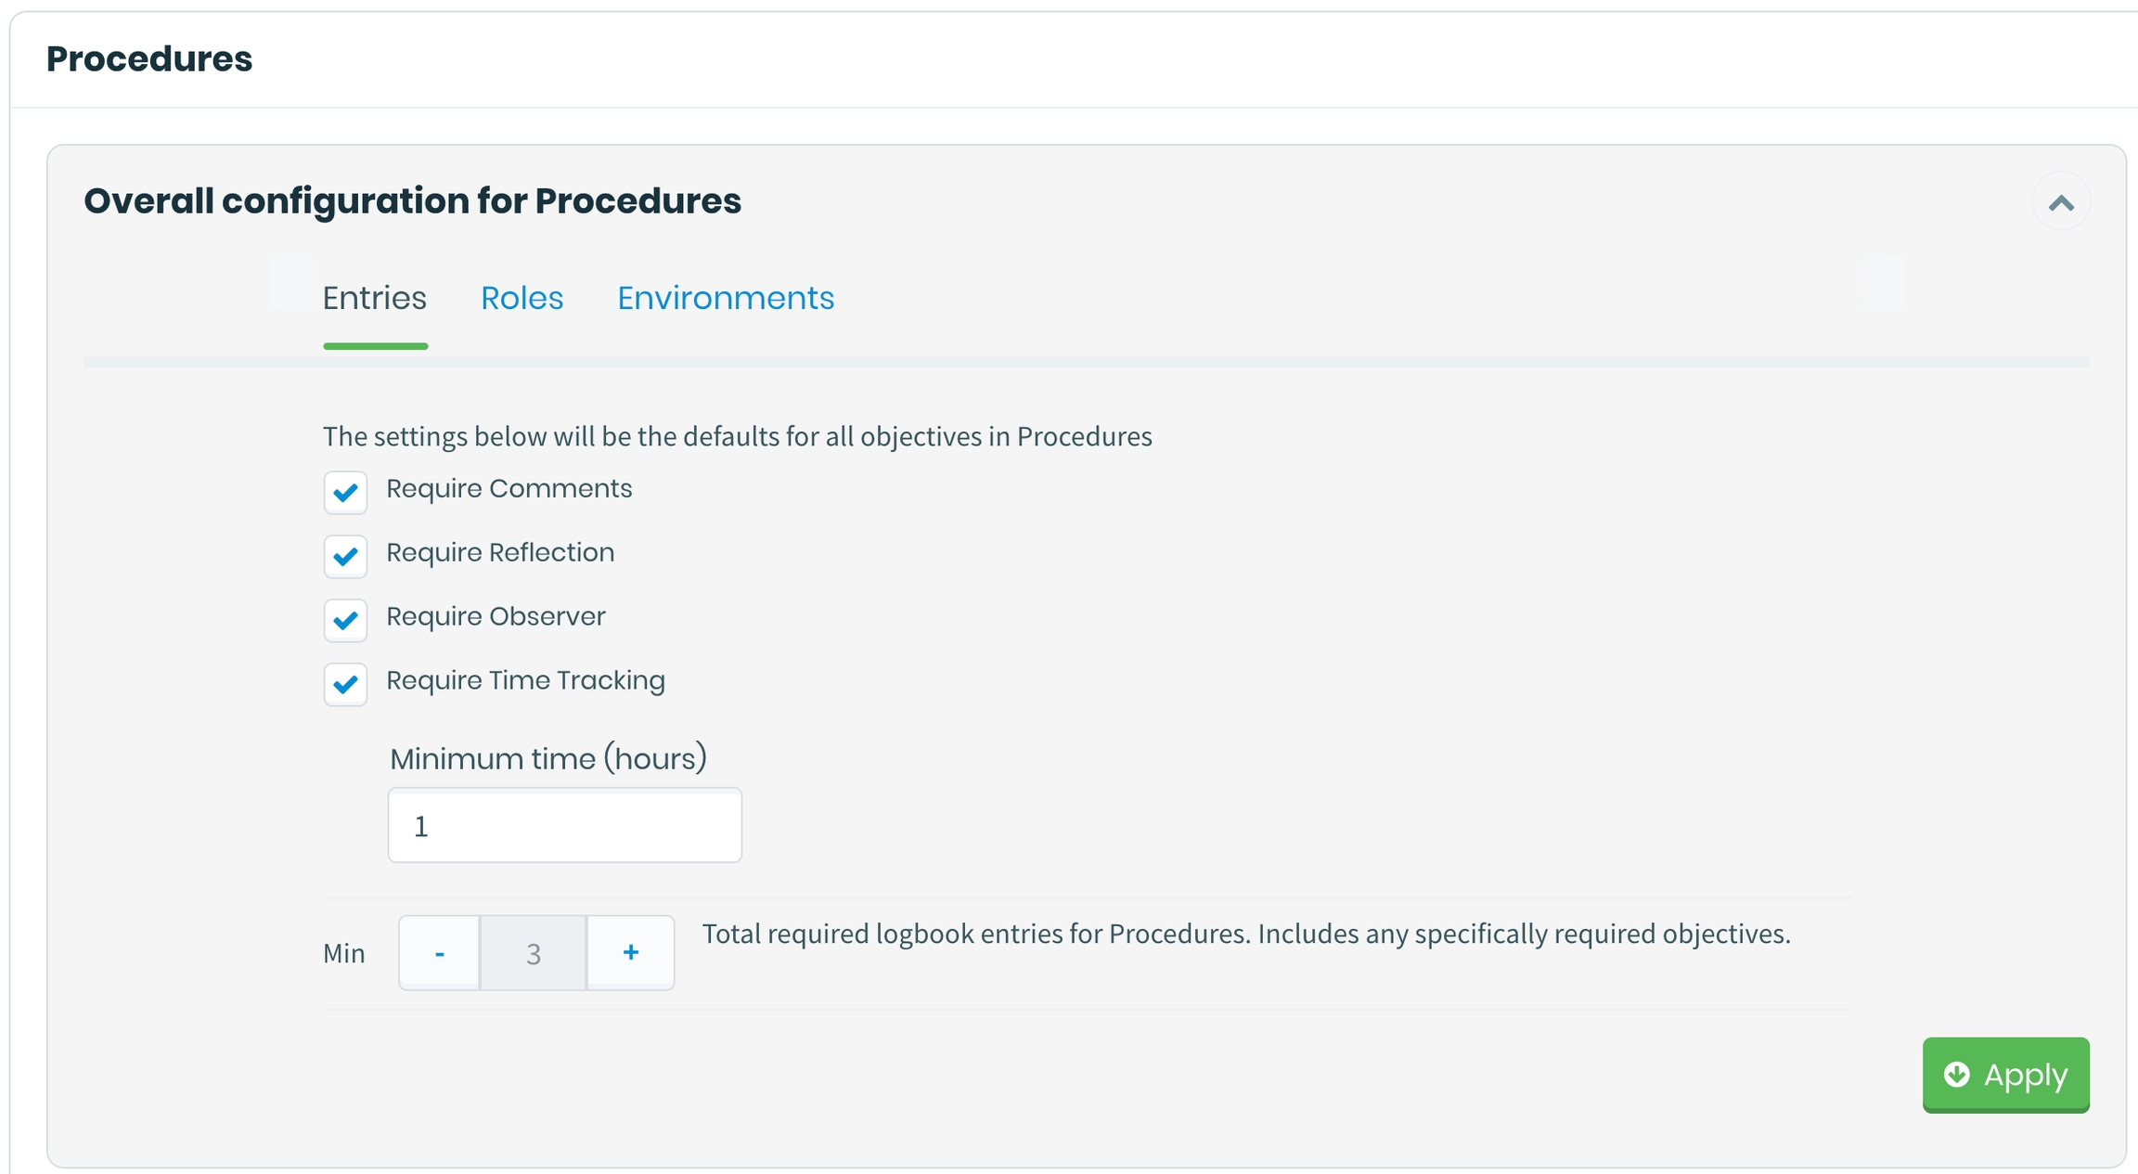Uncheck the Require Comments checkbox

click(x=345, y=492)
